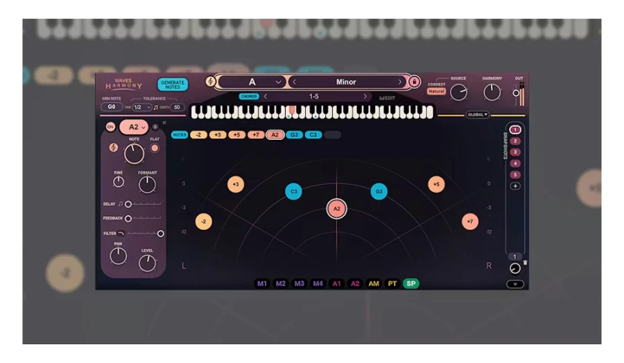Select the G3 voice node on stage
This screenshot has width=624, height=363.
click(379, 191)
